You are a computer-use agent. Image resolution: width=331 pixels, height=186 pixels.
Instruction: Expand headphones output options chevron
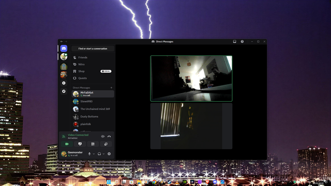(103, 154)
